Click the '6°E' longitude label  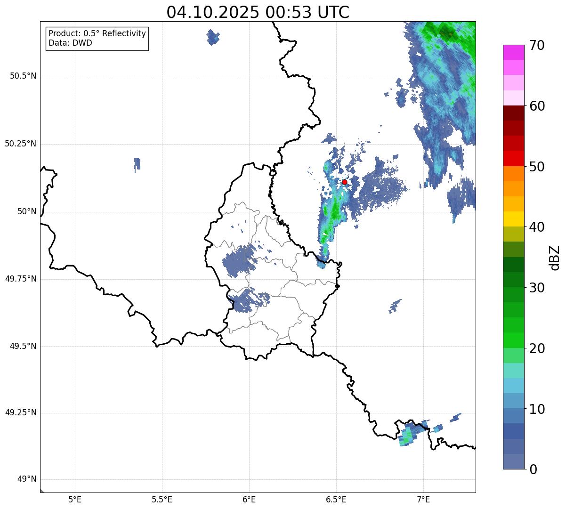point(249,500)
